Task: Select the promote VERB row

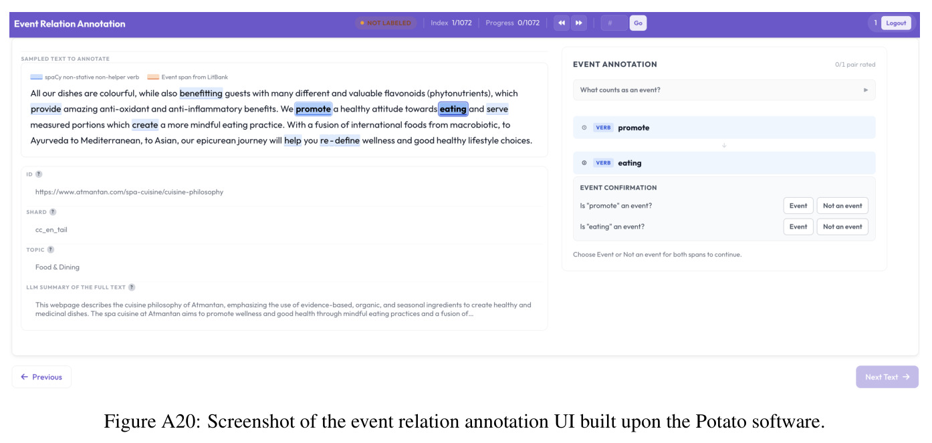Action: click(x=724, y=128)
